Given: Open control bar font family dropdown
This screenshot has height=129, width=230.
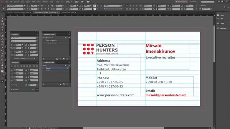Looking at the screenshot, I should coord(24,6).
